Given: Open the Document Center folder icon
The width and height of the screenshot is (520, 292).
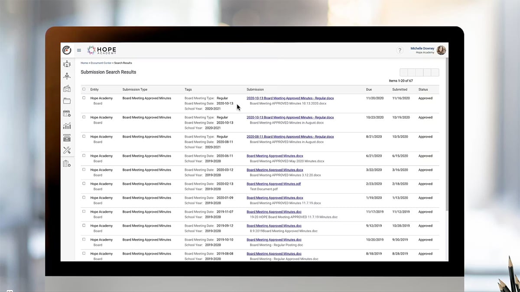Looking at the screenshot, I should click(67, 101).
